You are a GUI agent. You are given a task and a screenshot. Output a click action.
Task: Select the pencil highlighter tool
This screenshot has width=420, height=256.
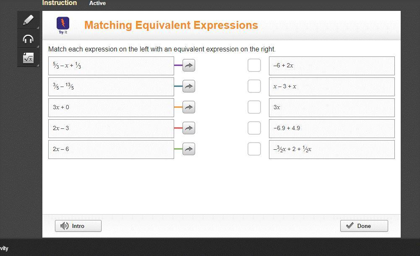pyautogui.click(x=28, y=20)
